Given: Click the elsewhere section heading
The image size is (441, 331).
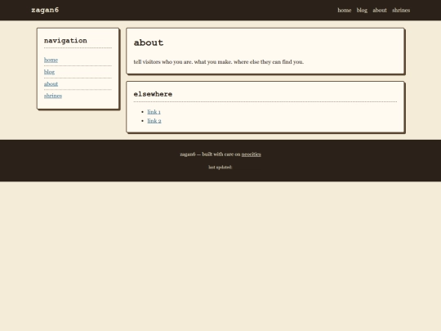Looking at the screenshot, I should click(x=153, y=94).
